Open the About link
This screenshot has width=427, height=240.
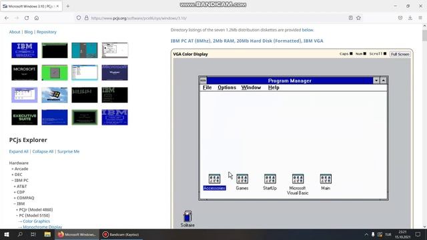tap(15, 32)
